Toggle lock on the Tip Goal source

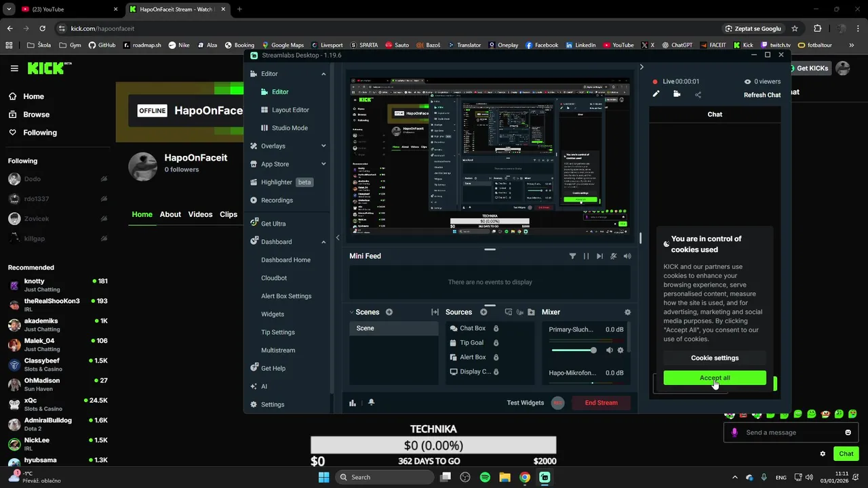496,343
